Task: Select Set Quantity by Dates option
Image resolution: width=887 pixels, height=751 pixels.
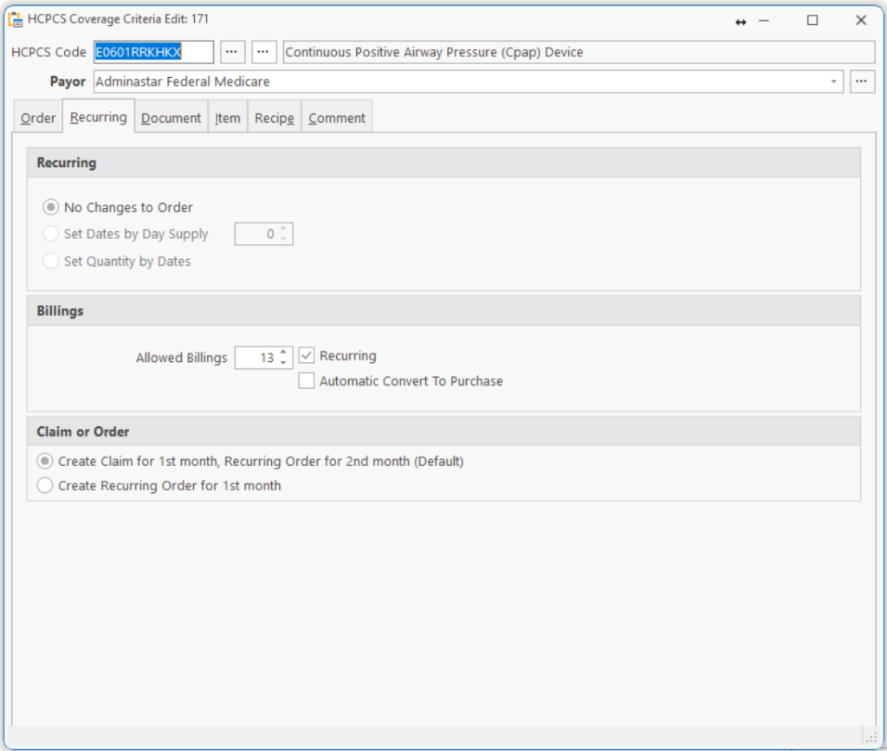Action: [51, 261]
